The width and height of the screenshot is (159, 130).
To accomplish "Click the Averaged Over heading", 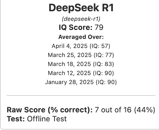I will [81, 37].
